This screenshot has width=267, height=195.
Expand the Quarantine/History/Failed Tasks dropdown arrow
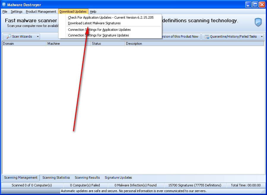tap(262, 36)
